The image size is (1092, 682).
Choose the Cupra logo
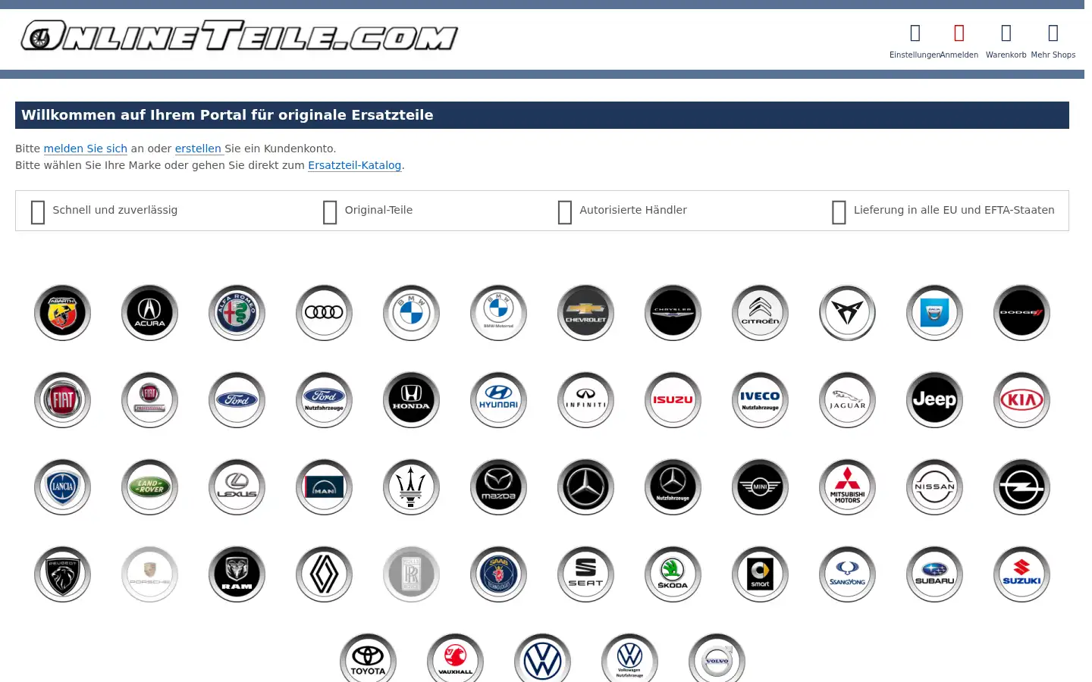[x=847, y=313]
